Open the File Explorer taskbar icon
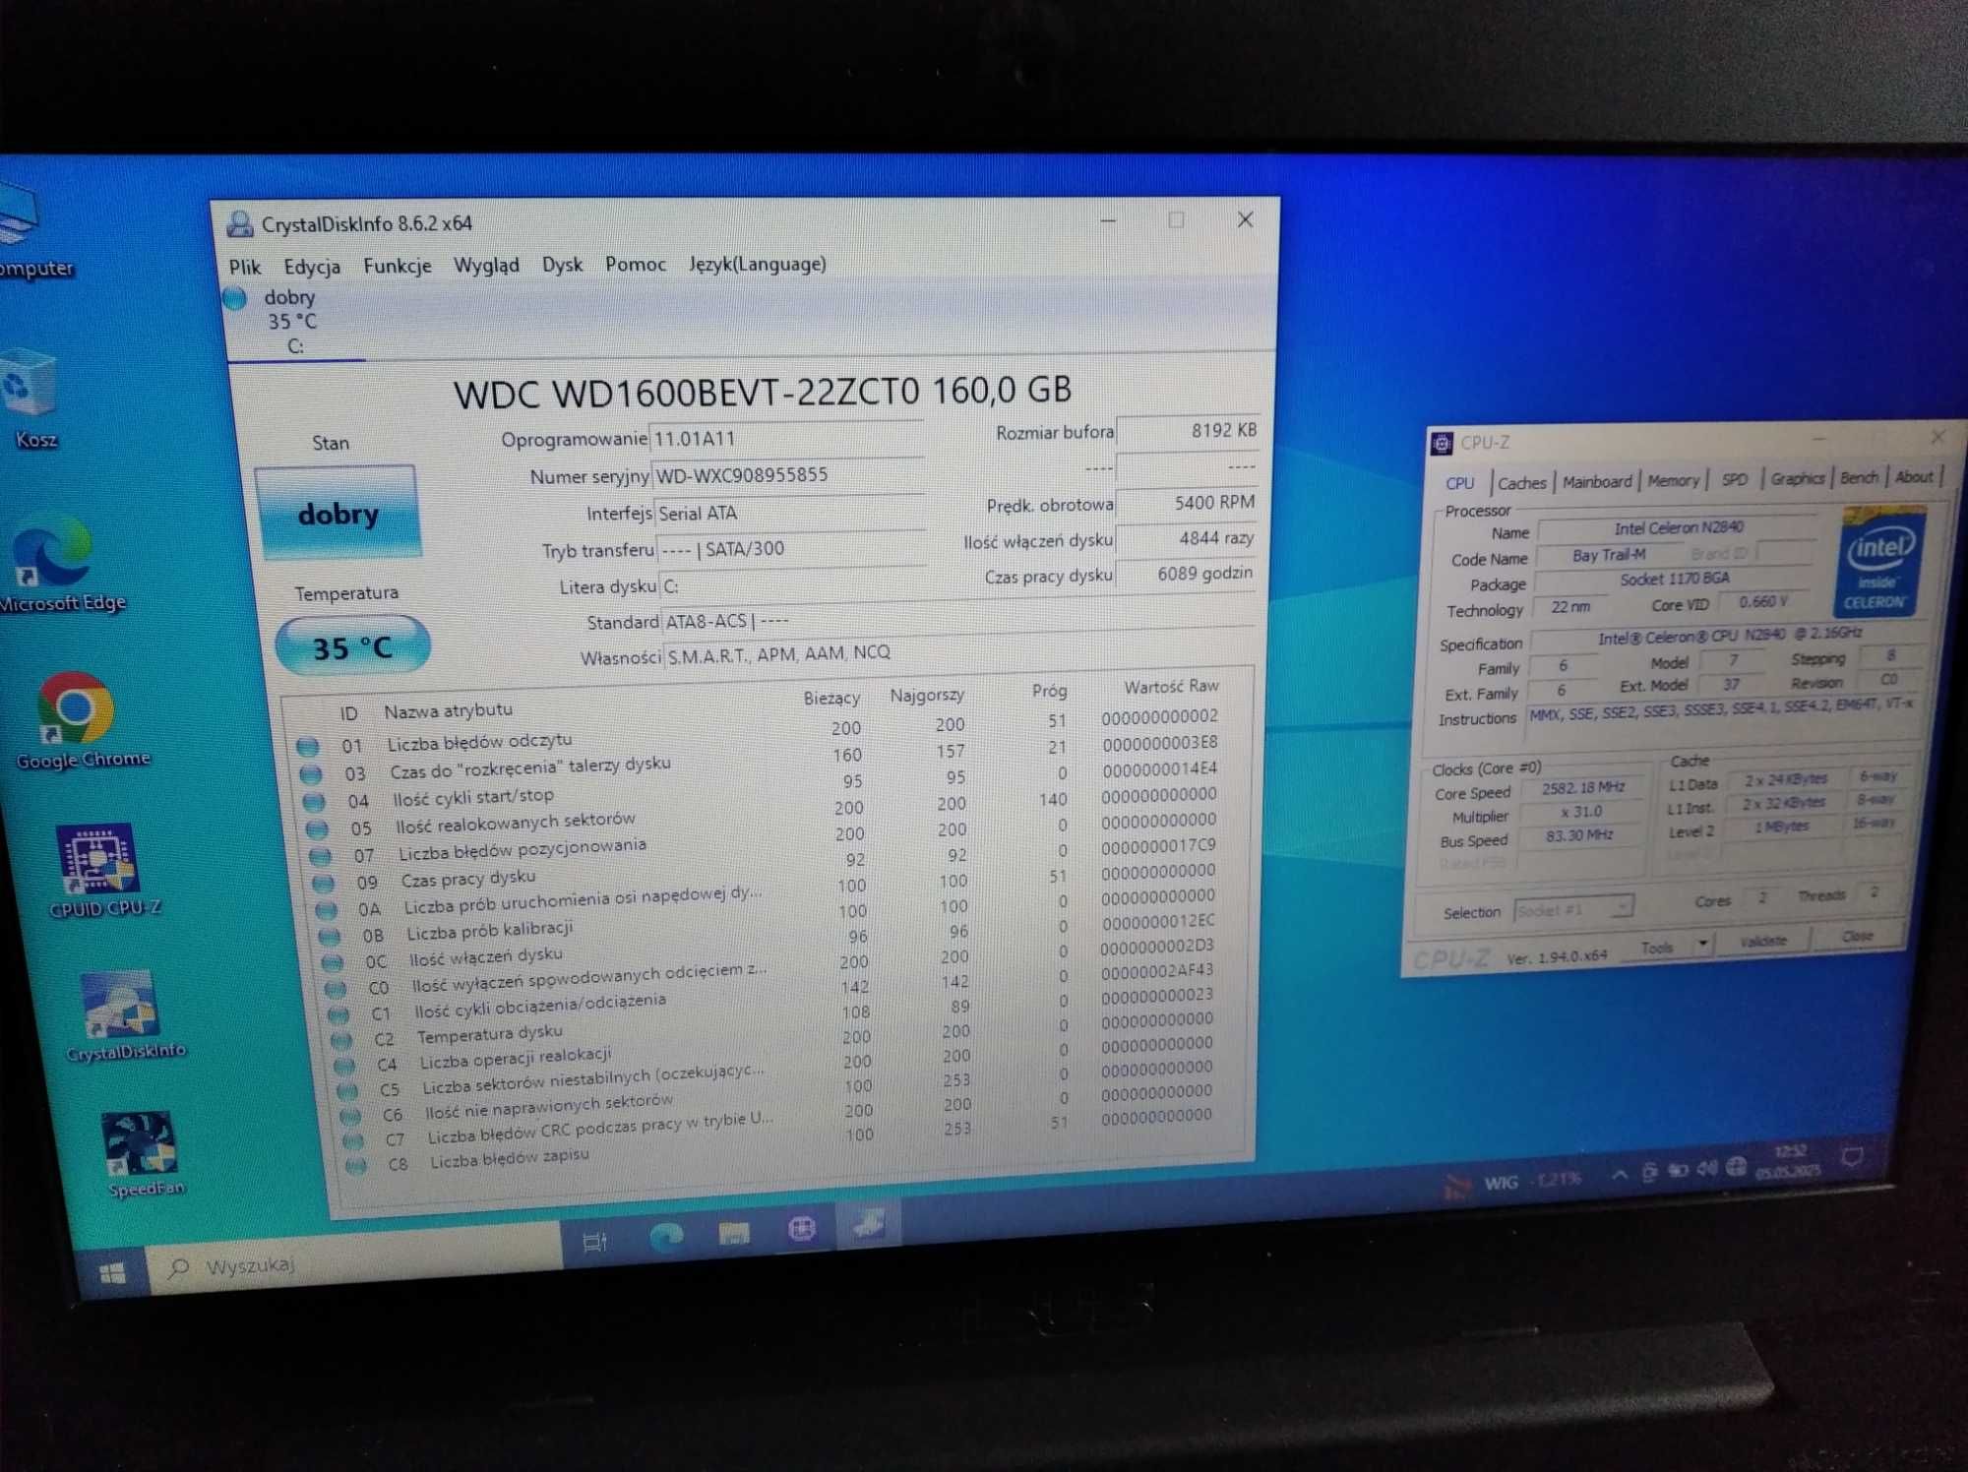This screenshot has width=1968, height=1472. click(734, 1233)
